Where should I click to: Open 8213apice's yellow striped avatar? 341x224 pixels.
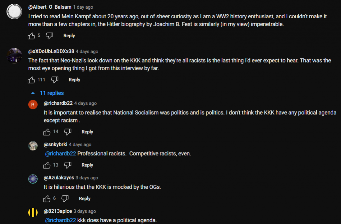click(33, 212)
